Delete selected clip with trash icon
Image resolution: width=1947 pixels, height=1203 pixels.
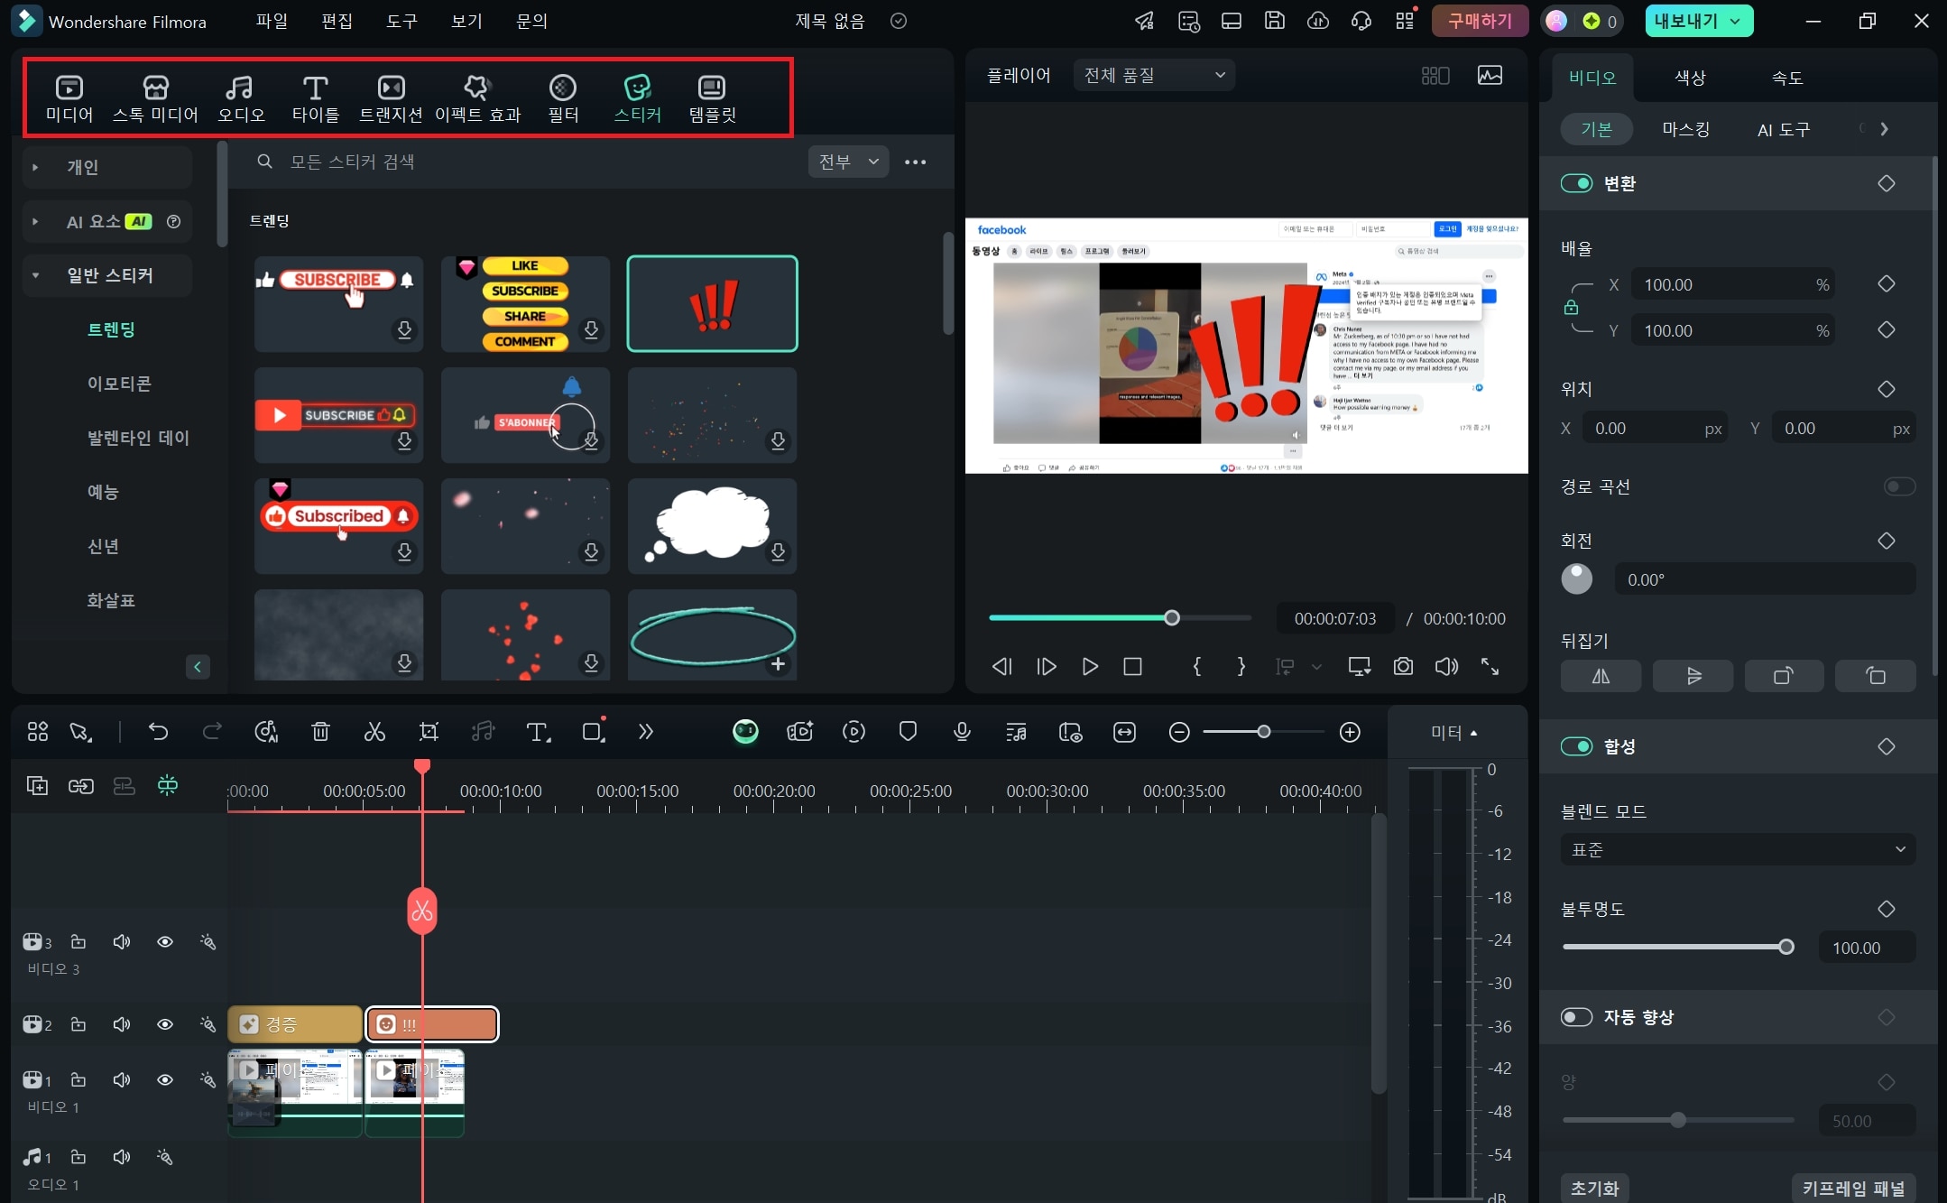tap(320, 732)
